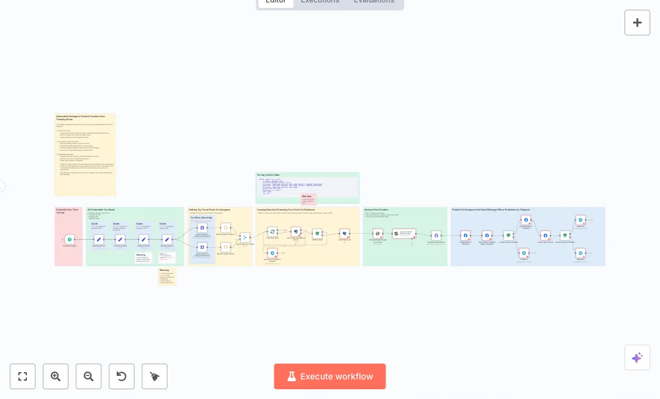Click the green Filter node in the loop section
Screen dimensions: 660x399
point(317,233)
